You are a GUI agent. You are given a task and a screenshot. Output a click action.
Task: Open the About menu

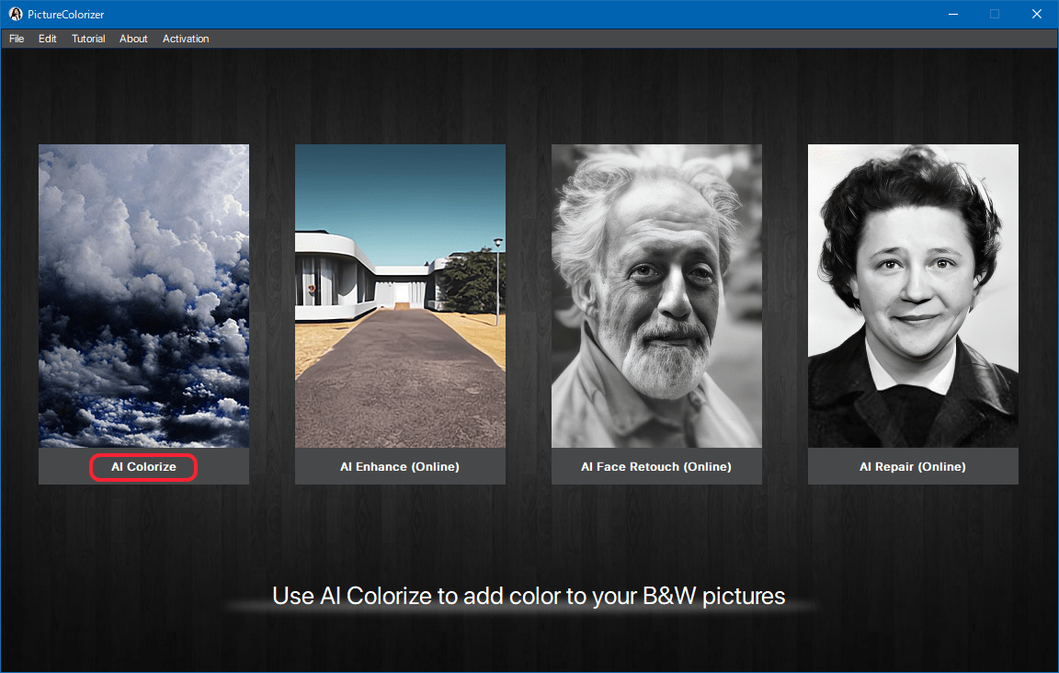click(x=133, y=39)
